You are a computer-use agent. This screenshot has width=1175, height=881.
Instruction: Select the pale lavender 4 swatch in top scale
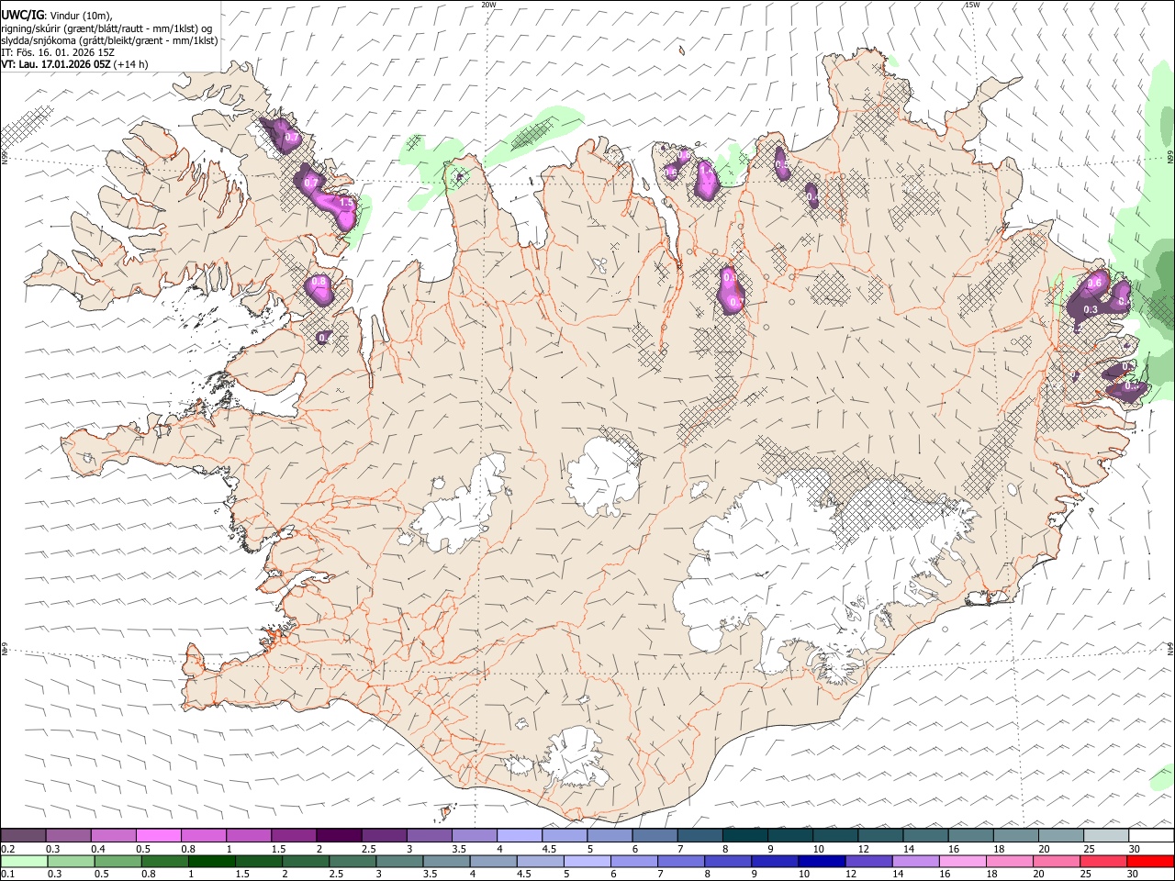[519, 835]
